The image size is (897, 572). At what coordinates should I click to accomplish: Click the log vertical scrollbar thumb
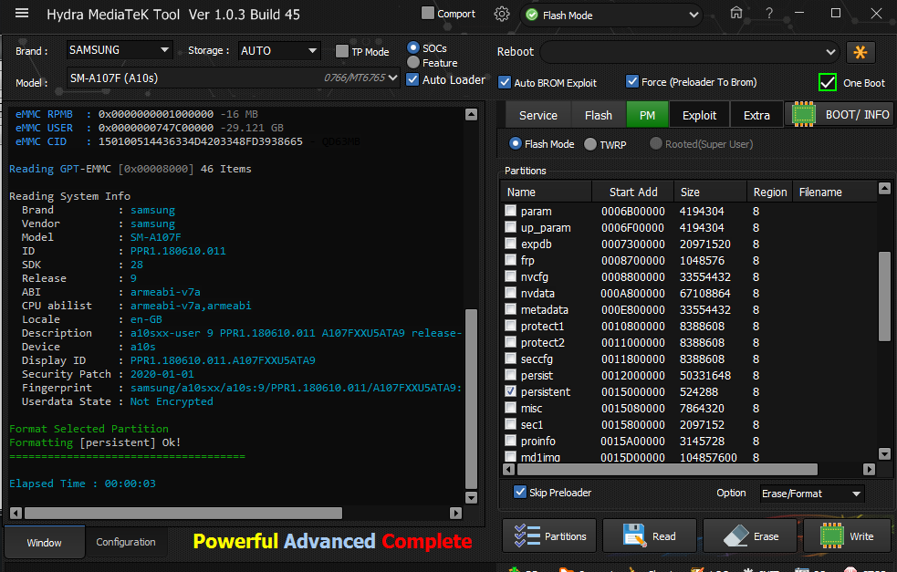[472, 398]
